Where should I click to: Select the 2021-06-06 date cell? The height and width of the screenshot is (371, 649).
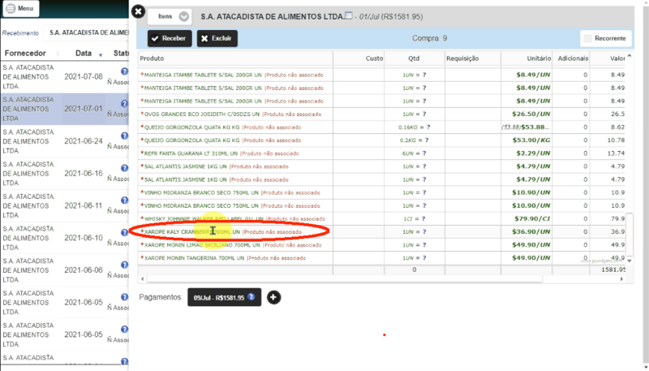pos(84,270)
